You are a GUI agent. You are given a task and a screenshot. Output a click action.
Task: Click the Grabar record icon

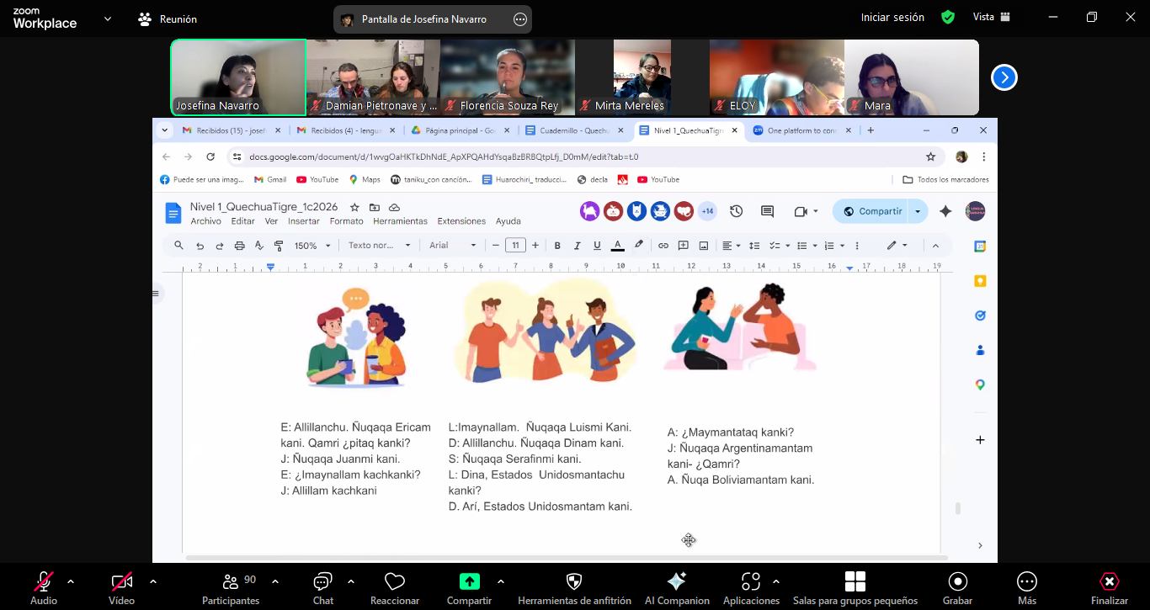(957, 587)
